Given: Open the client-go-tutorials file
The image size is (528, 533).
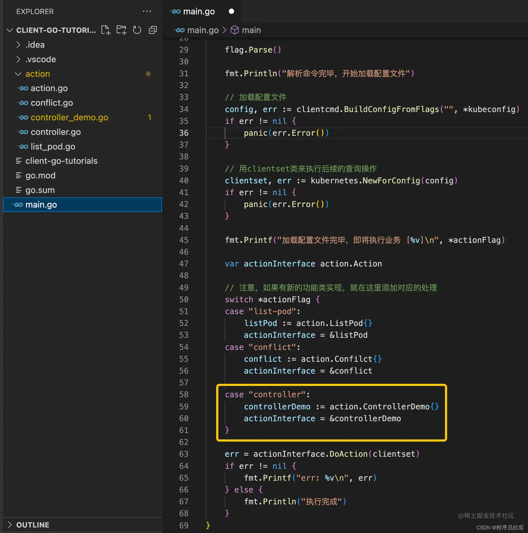Looking at the screenshot, I should (x=61, y=161).
